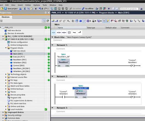
Task: Click Program blocks in the breadcrumb
Action: [x=106, y=13]
